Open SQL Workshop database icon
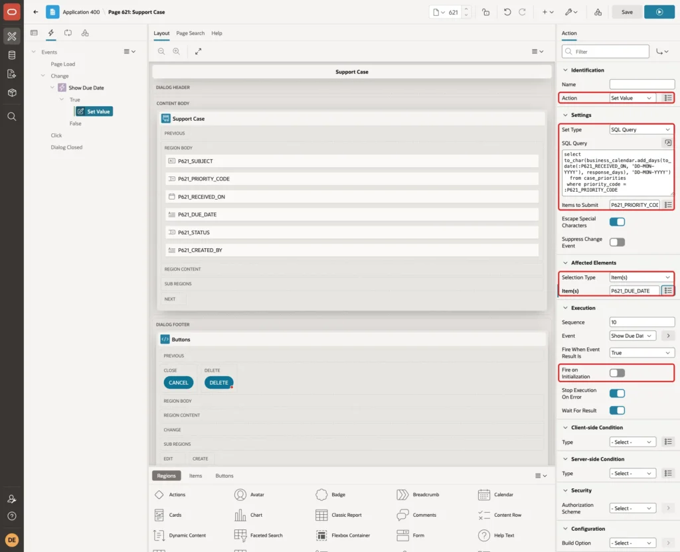The image size is (680, 552). tap(12, 55)
